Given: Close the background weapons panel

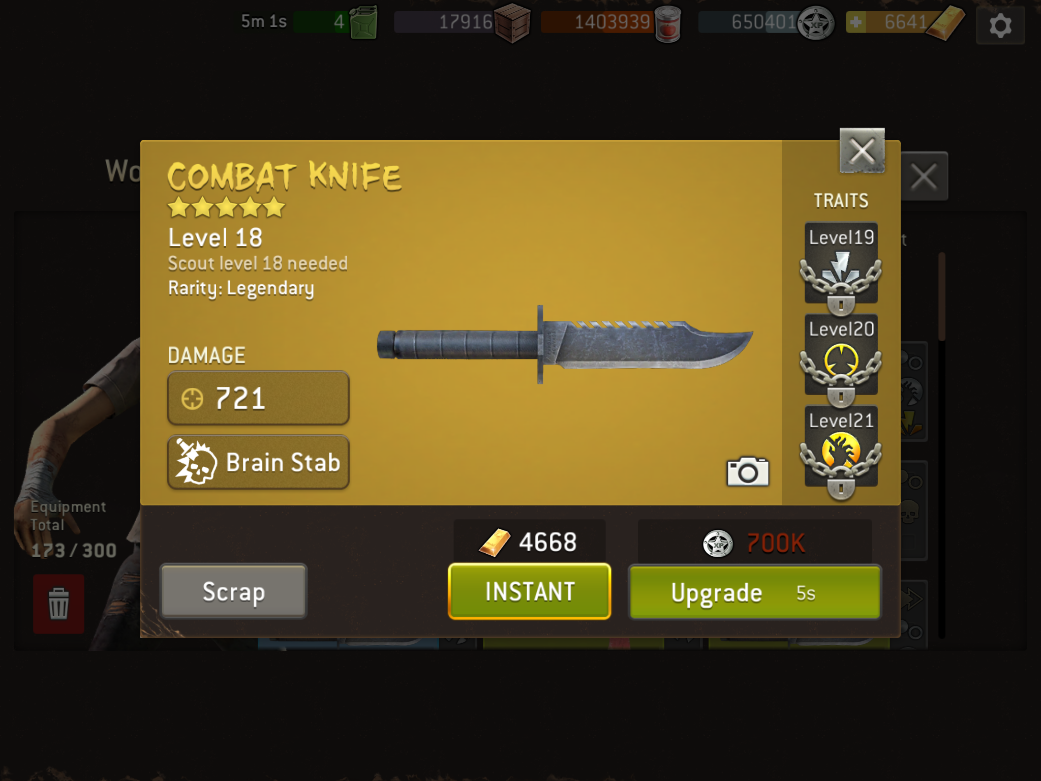Looking at the screenshot, I should (x=924, y=176).
